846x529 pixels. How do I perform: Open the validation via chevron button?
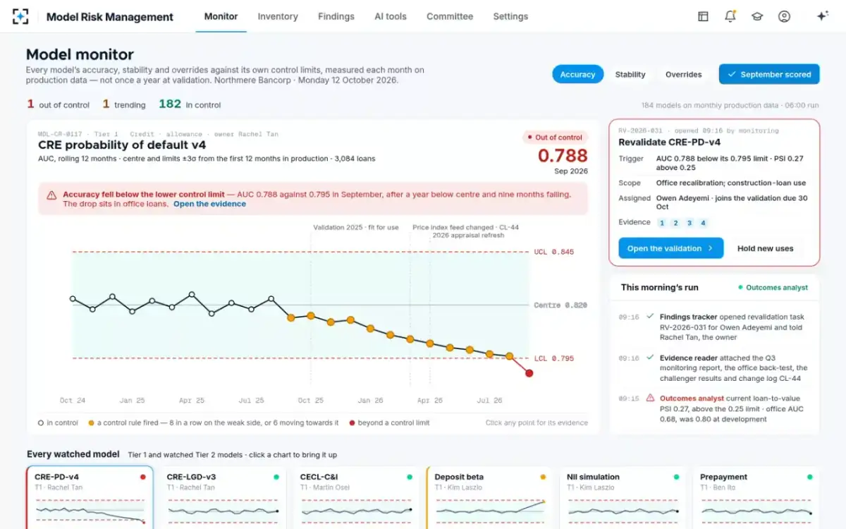point(670,248)
